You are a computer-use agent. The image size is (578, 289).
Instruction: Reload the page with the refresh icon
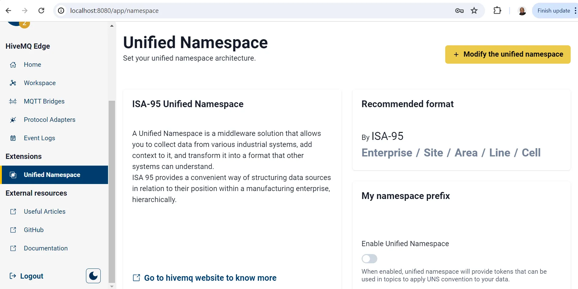[41, 11]
